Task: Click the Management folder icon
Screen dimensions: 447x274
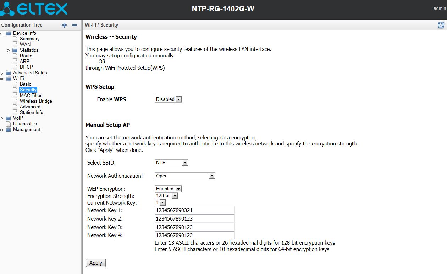Action: (x=9, y=130)
